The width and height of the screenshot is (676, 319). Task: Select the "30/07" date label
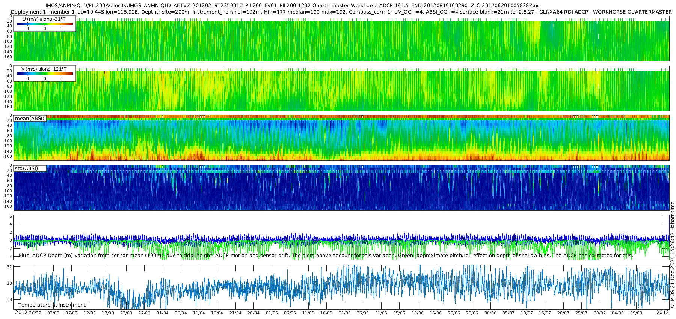(600, 313)
